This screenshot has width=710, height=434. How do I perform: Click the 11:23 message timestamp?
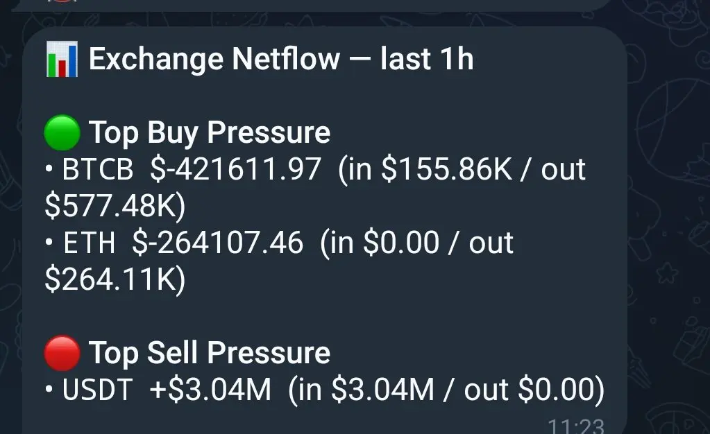(x=576, y=426)
